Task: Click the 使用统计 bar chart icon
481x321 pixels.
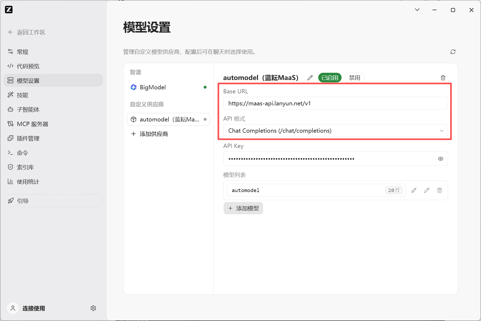Action: point(10,181)
